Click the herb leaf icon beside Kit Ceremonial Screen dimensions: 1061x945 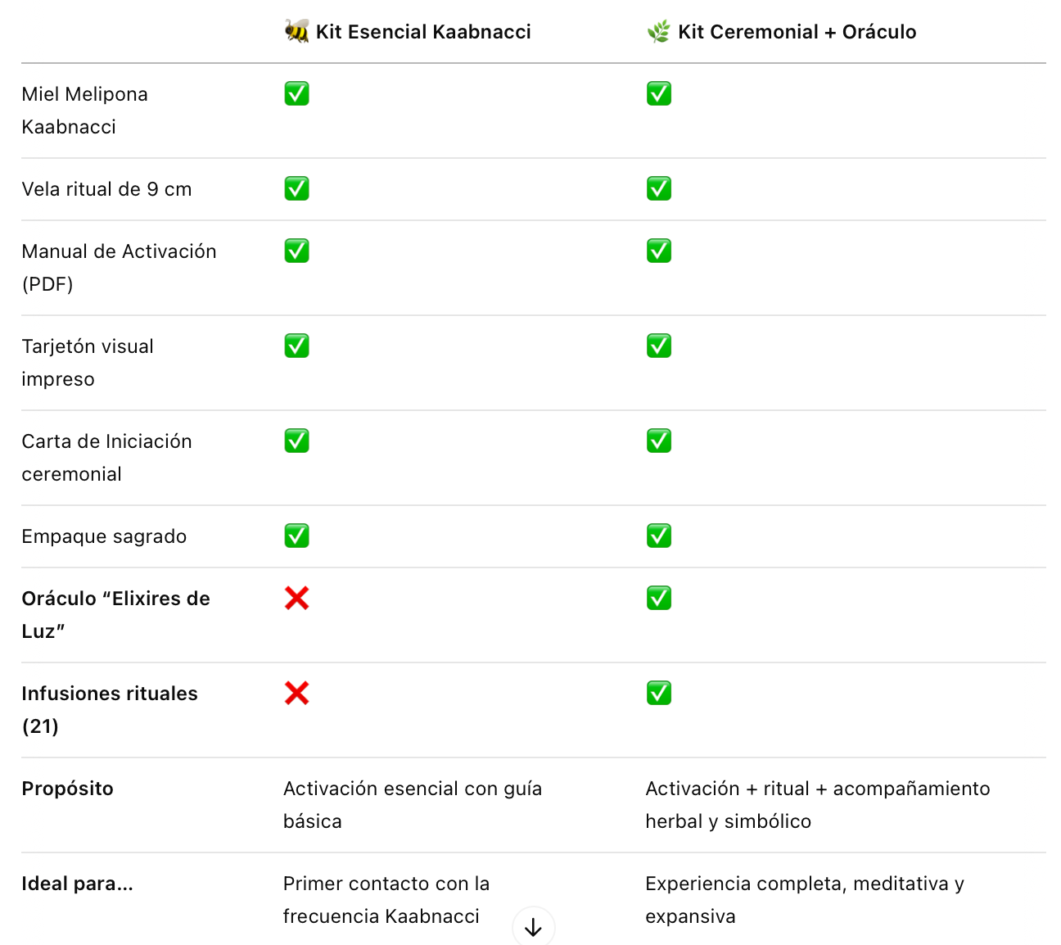coord(658,32)
